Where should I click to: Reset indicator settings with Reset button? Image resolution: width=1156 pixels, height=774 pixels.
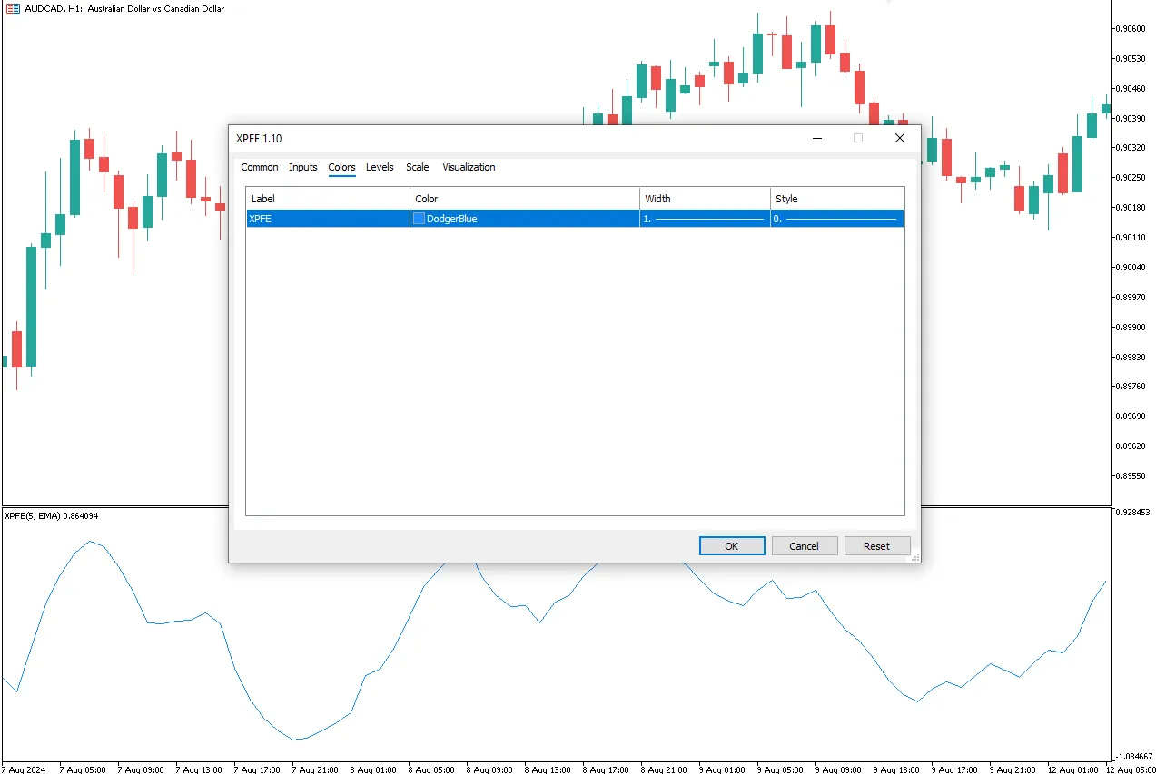coord(876,546)
